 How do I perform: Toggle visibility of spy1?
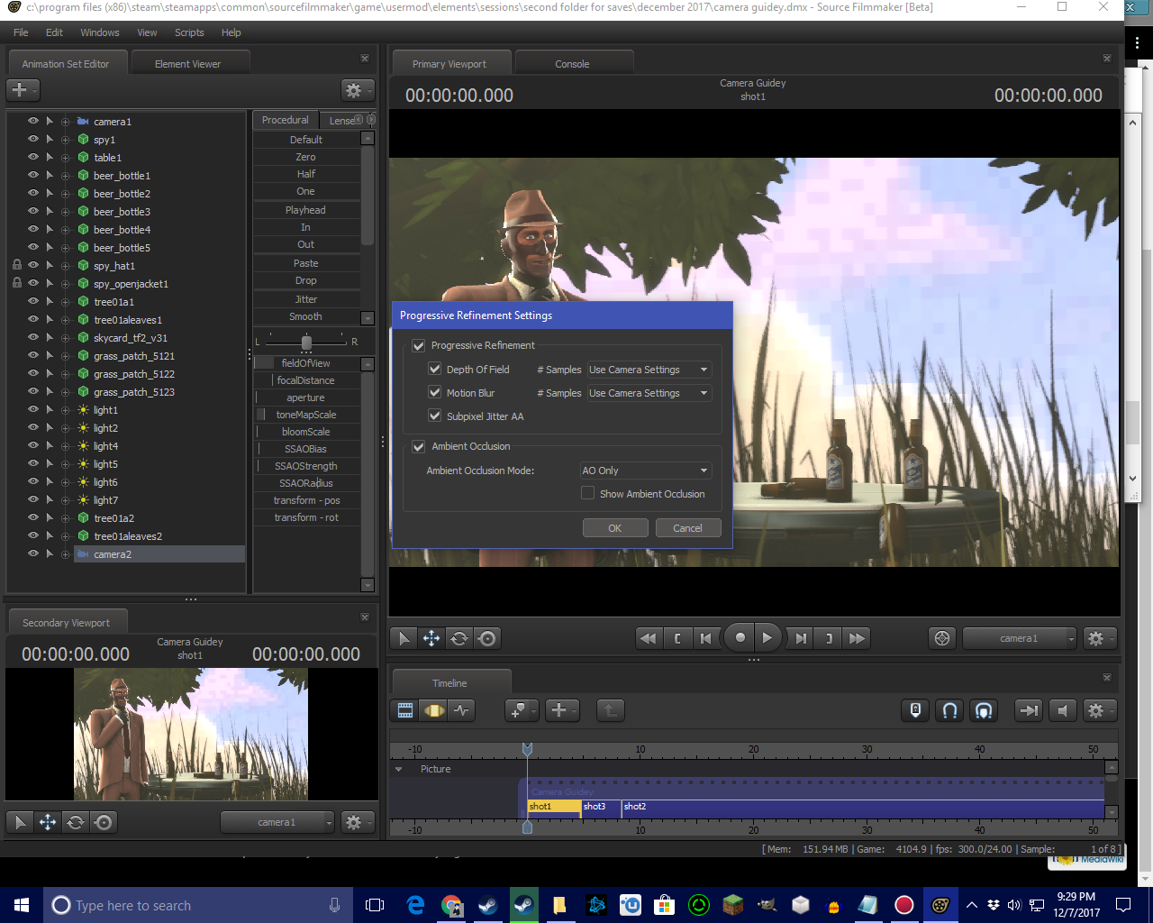[x=33, y=139]
